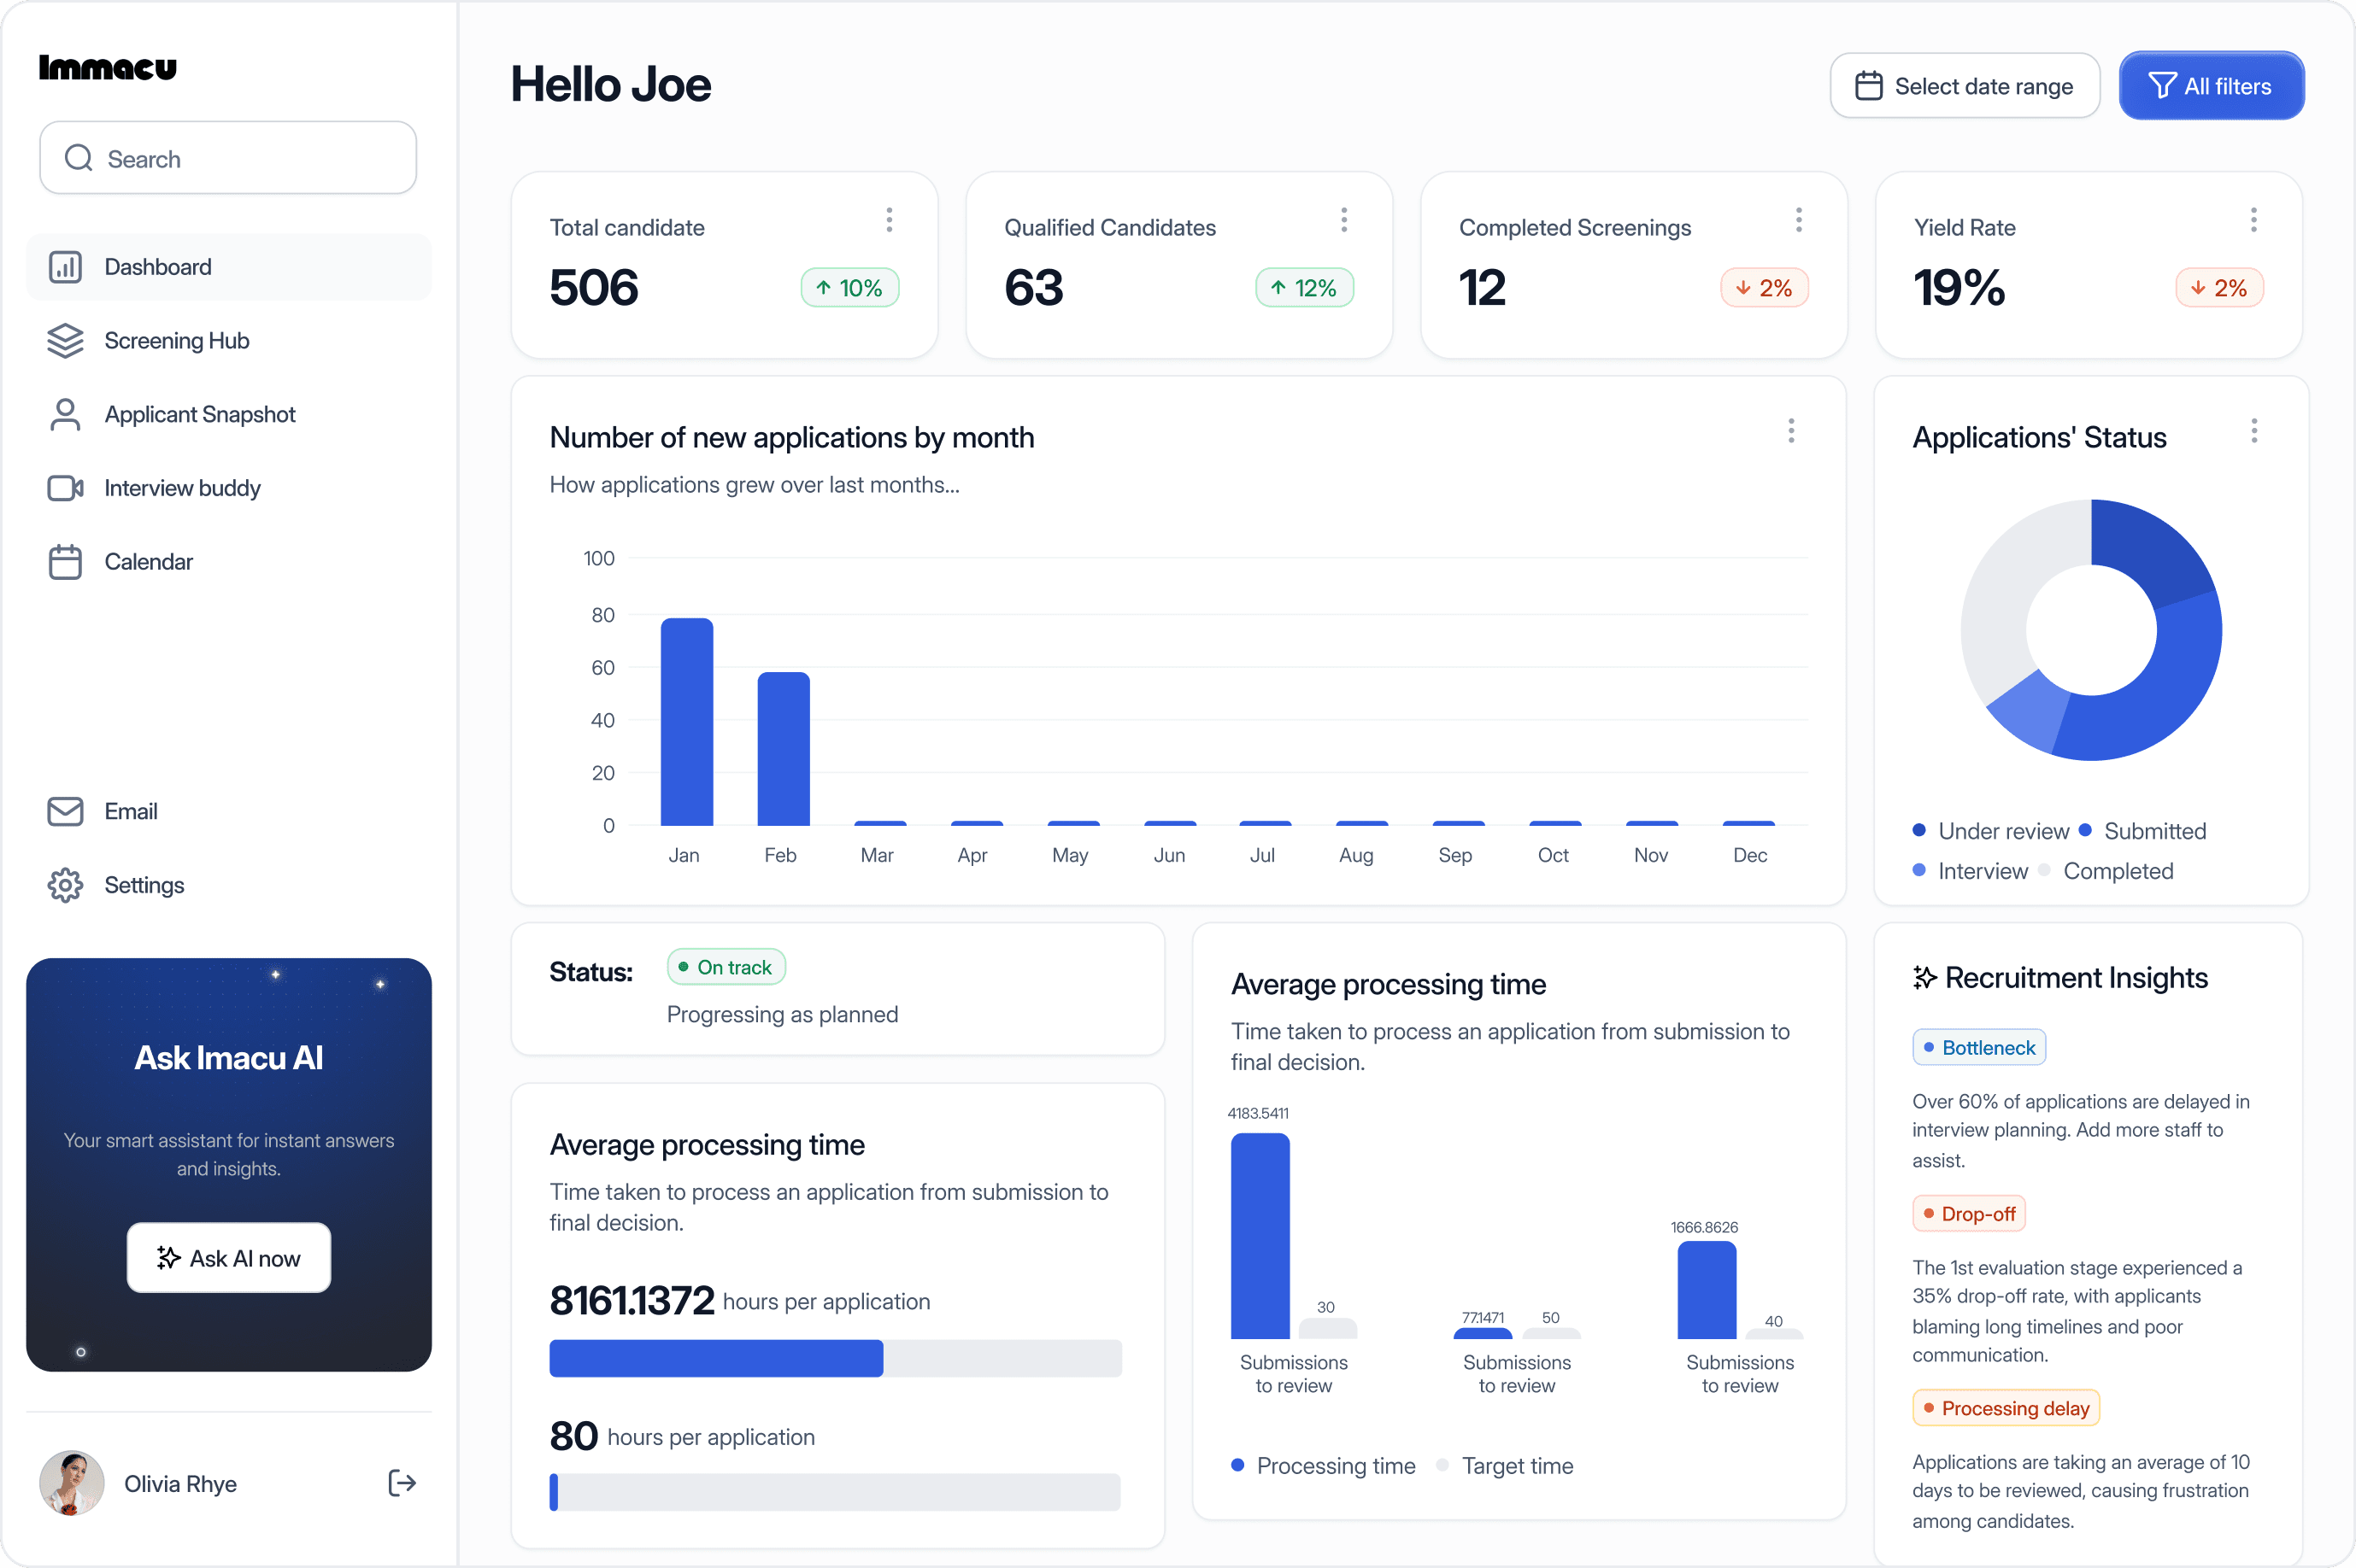Image resolution: width=2356 pixels, height=1568 pixels.
Task: Click the Email envelope icon
Action: (x=65, y=811)
